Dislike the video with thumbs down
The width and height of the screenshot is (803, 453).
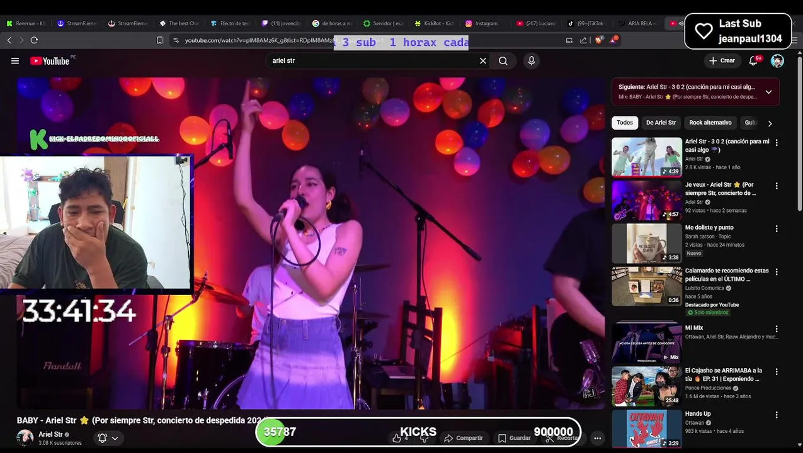click(x=424, y=438)
